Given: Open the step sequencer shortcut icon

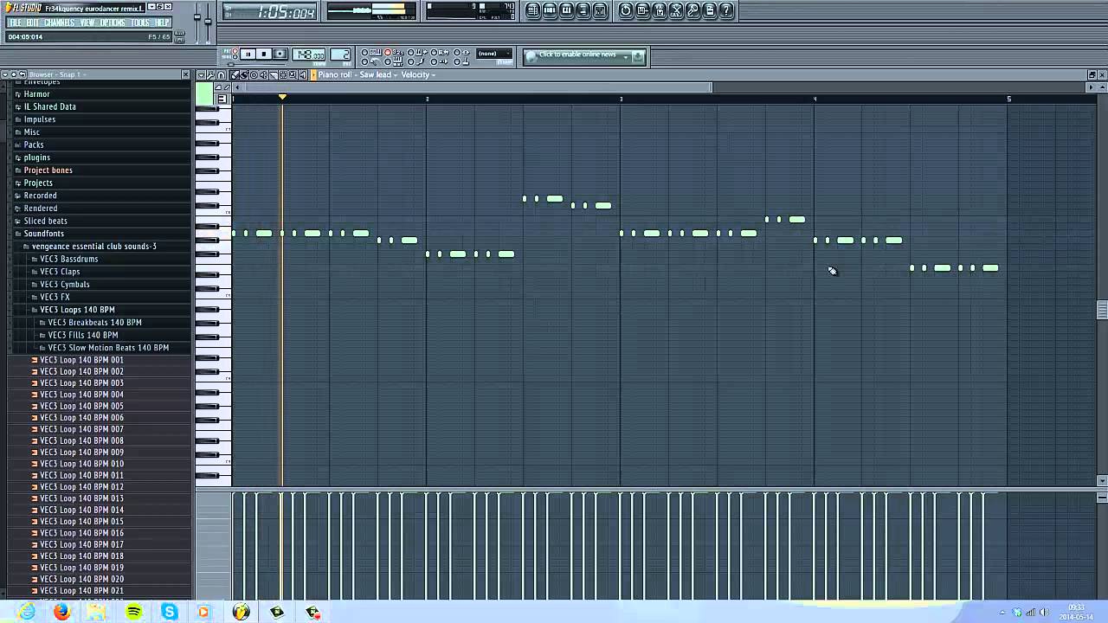Looking at the screenshot, I should [550, 10].
